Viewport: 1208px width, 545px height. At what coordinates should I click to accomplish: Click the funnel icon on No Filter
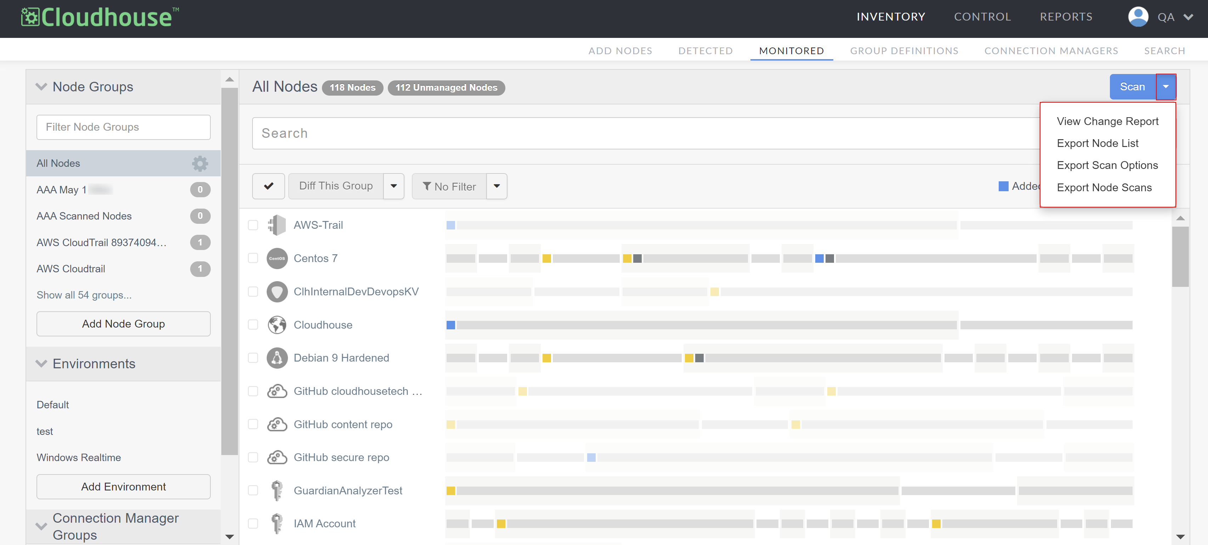(x=427, y=186)
